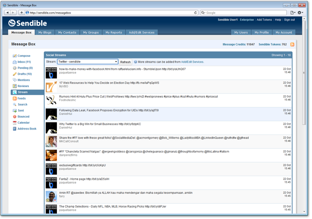Open the My Profile tab
Screen dimensions: 312x219
point(261,33)
